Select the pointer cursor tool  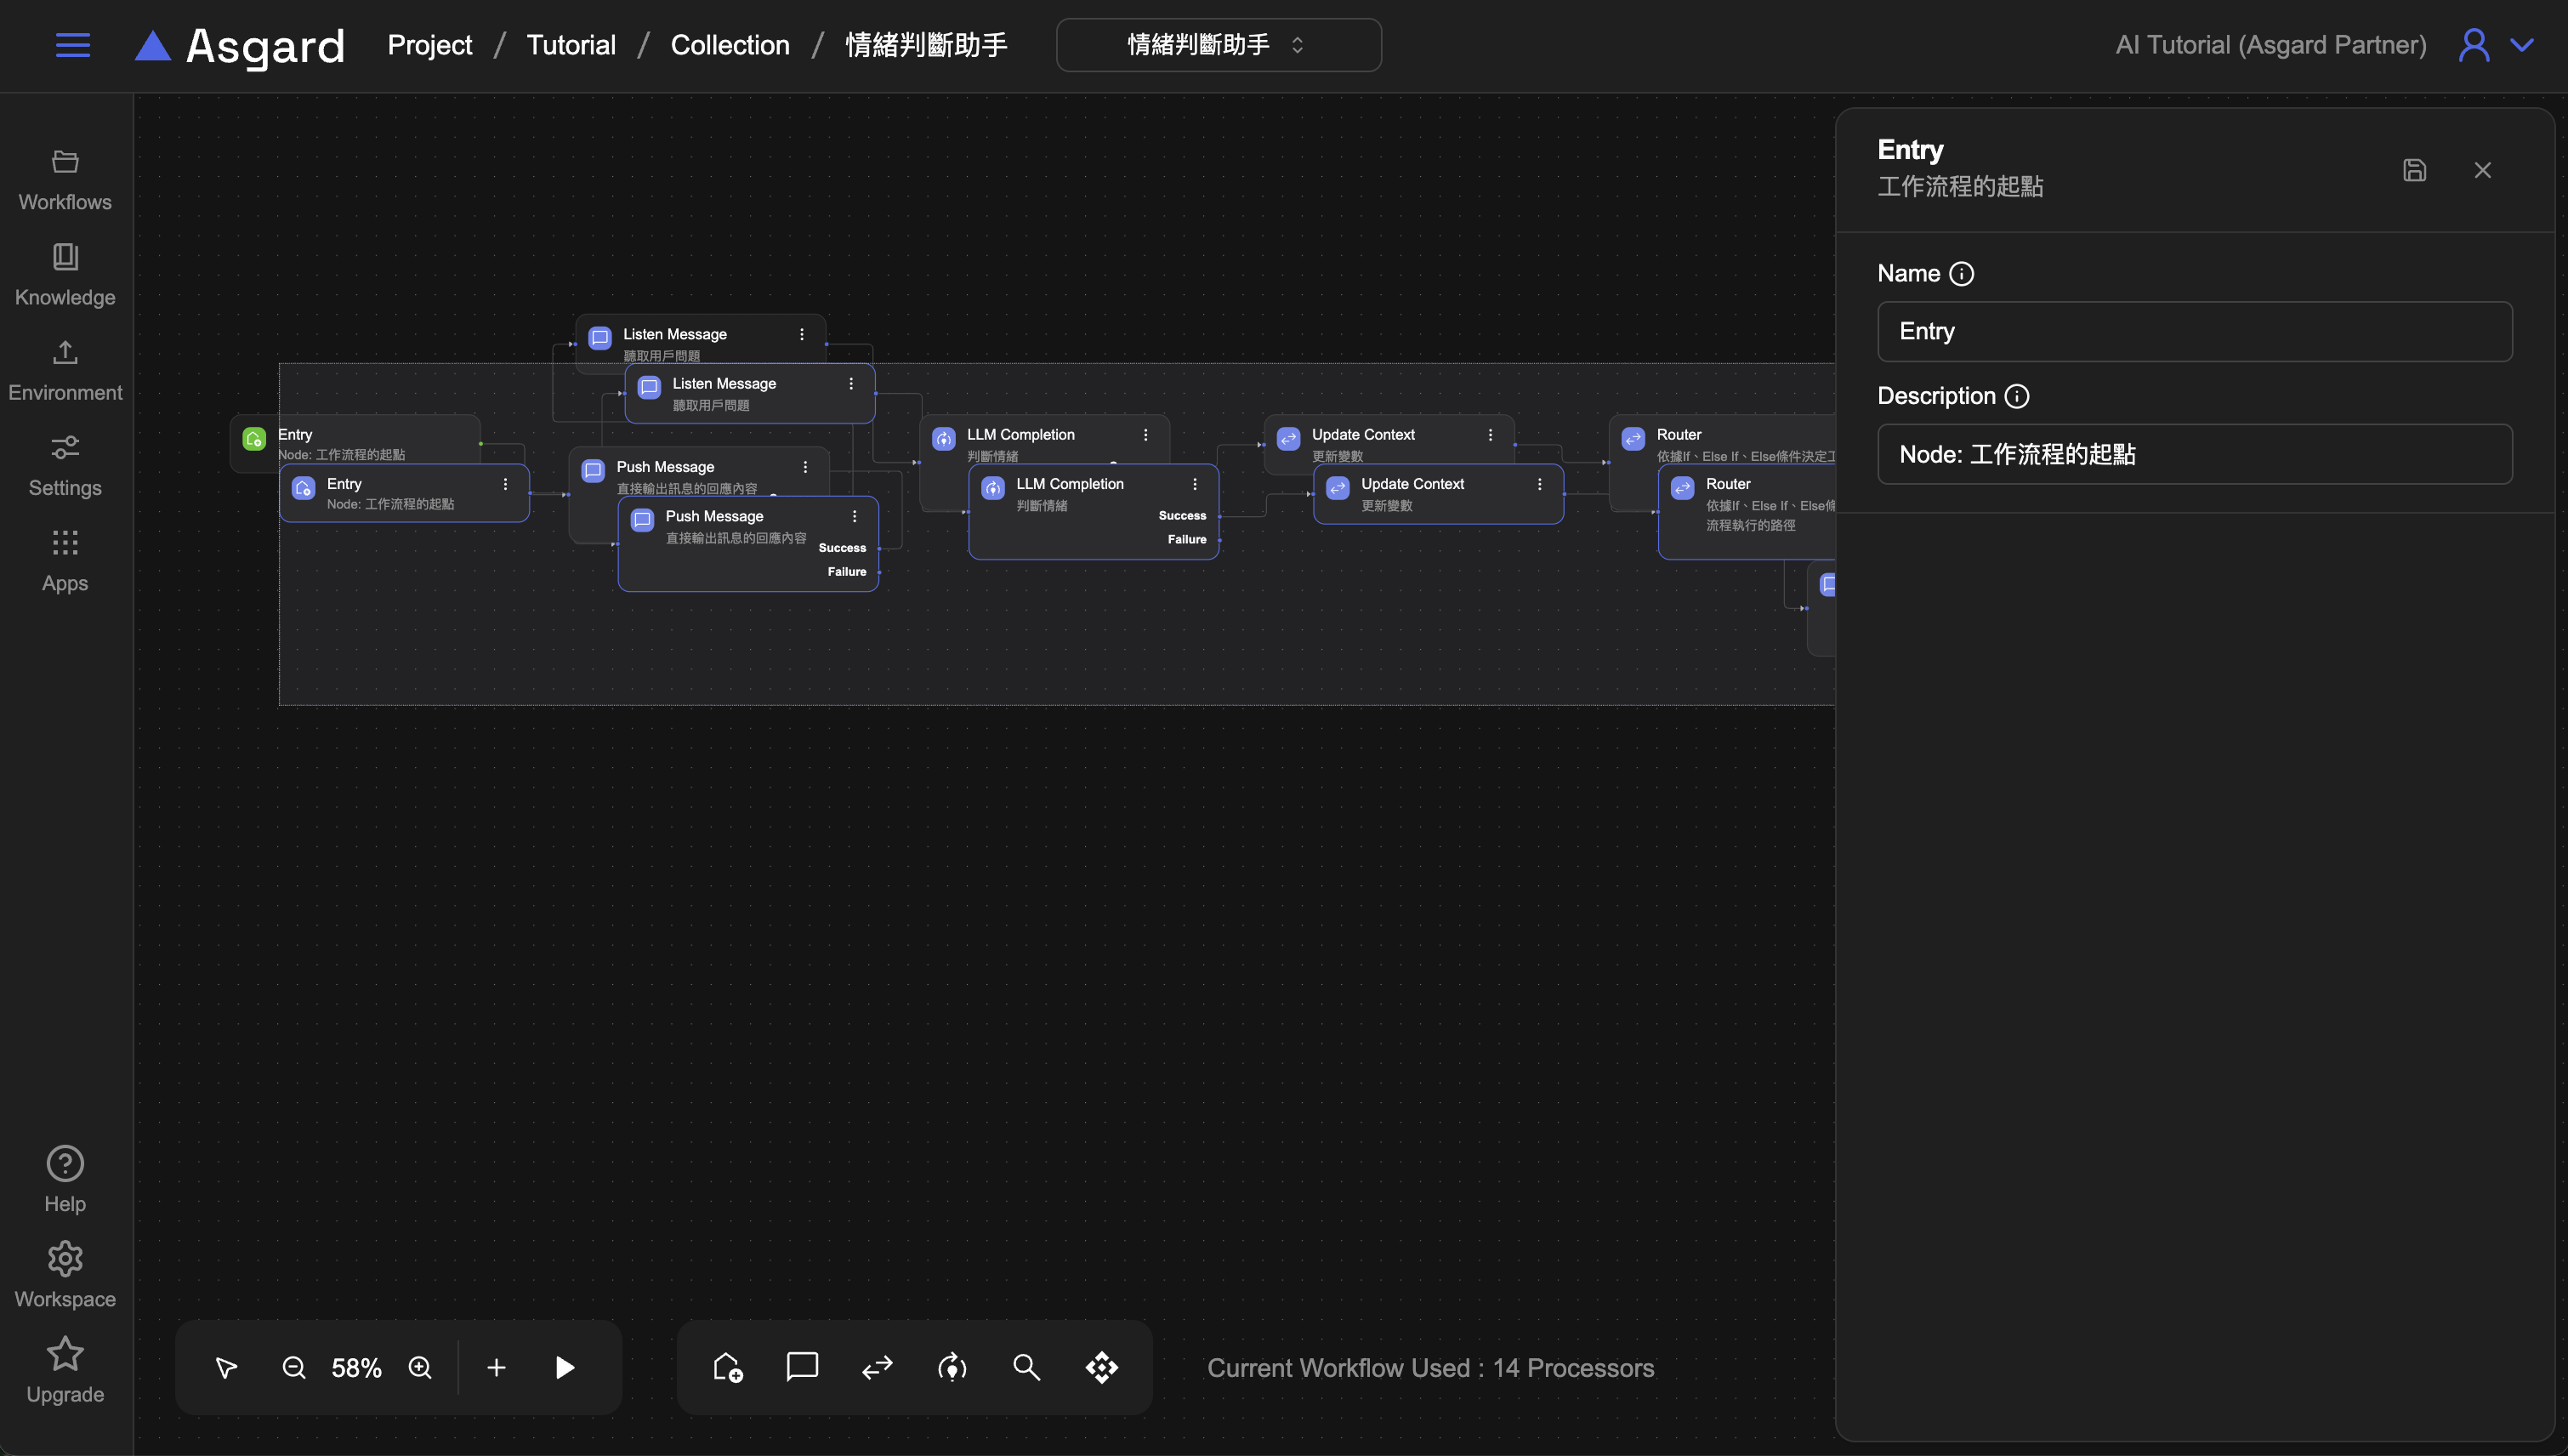(x=226, y=1367)
